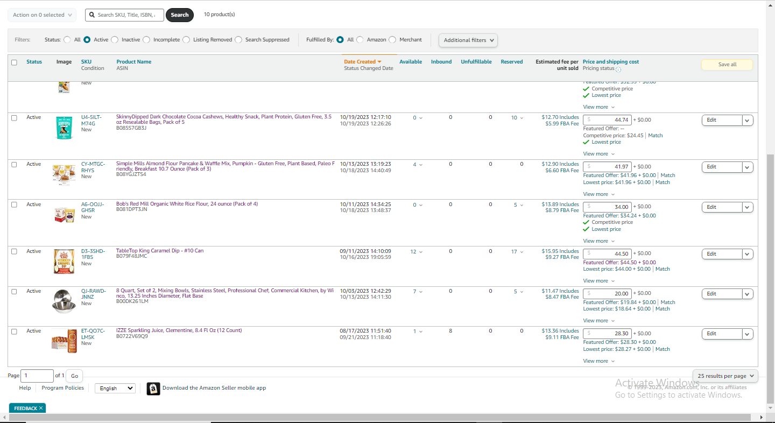Open SKU link ET-QO7C-LM5K
The image size is (775, 423).
93,334
